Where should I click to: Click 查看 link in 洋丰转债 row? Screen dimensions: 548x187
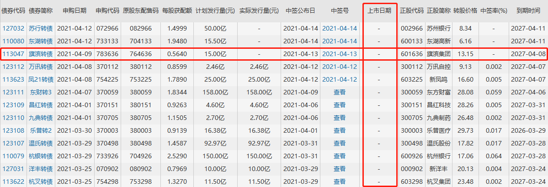340,169
